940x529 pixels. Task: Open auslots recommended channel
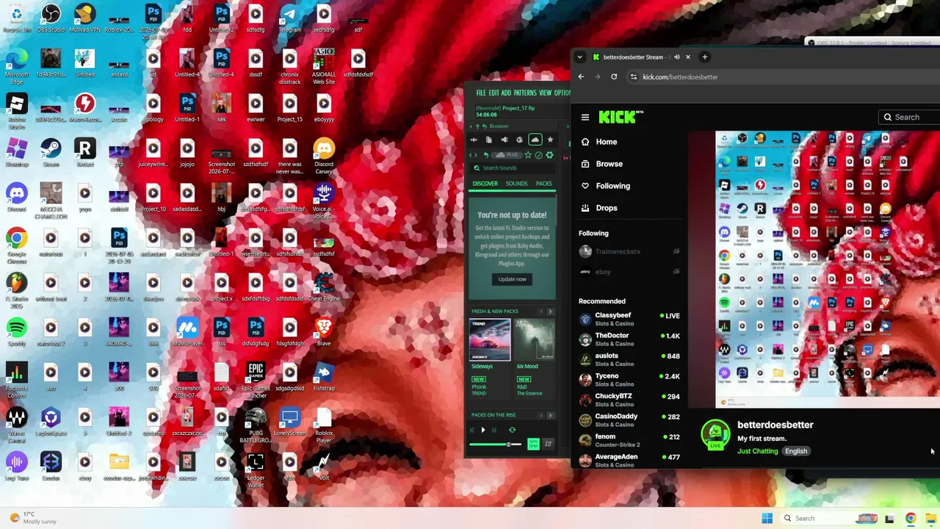pyautogui.click(x=629, y=359)
